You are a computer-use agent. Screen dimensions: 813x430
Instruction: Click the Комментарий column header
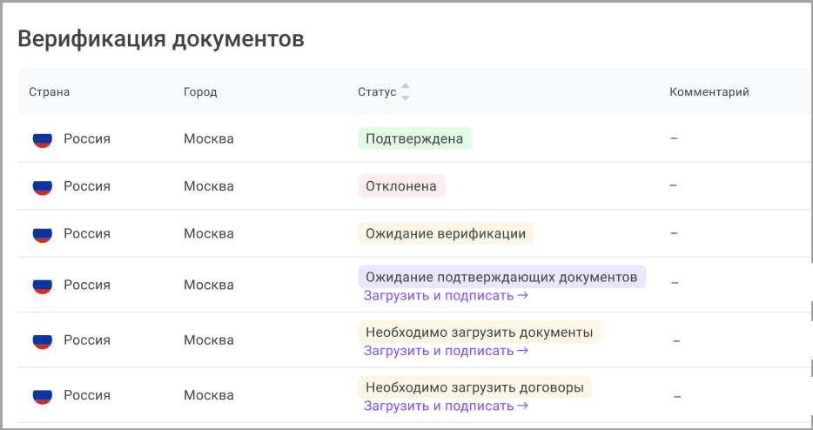pos(709,92)
